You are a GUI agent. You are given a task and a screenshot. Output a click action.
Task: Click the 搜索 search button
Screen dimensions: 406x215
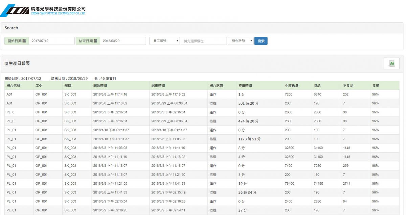point(261,41)
